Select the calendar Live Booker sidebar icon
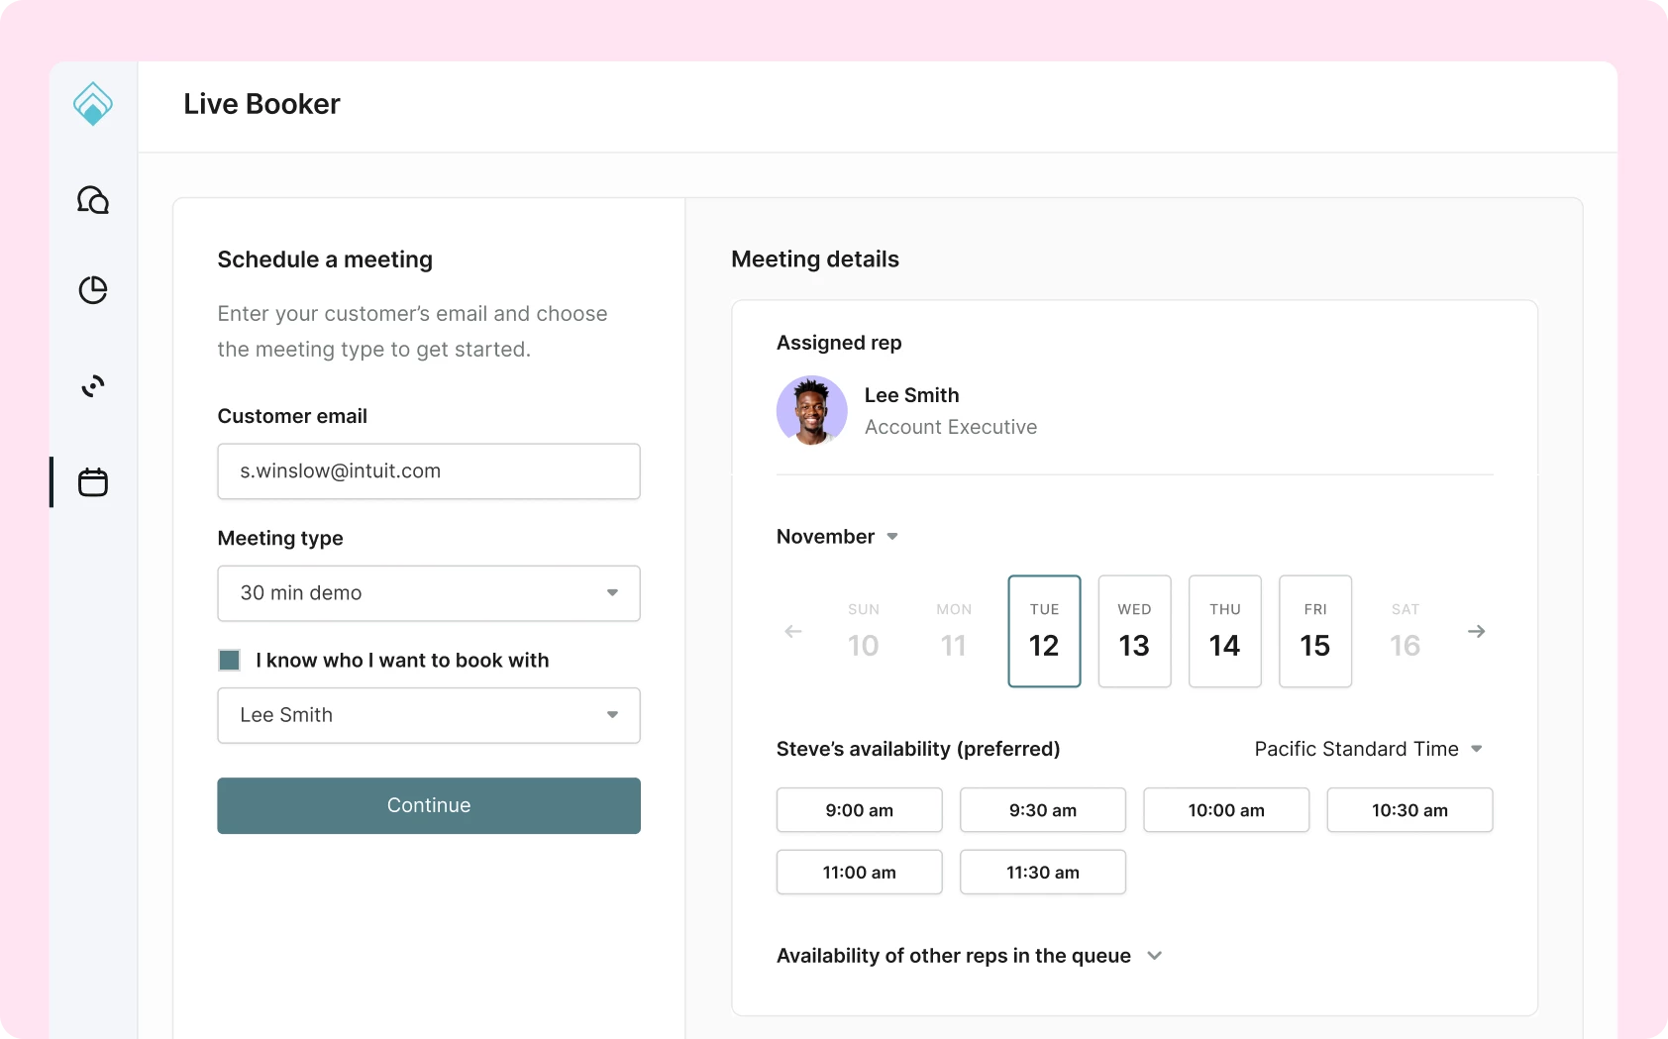The image size is (1668, 1039). [x=93, y=482]
